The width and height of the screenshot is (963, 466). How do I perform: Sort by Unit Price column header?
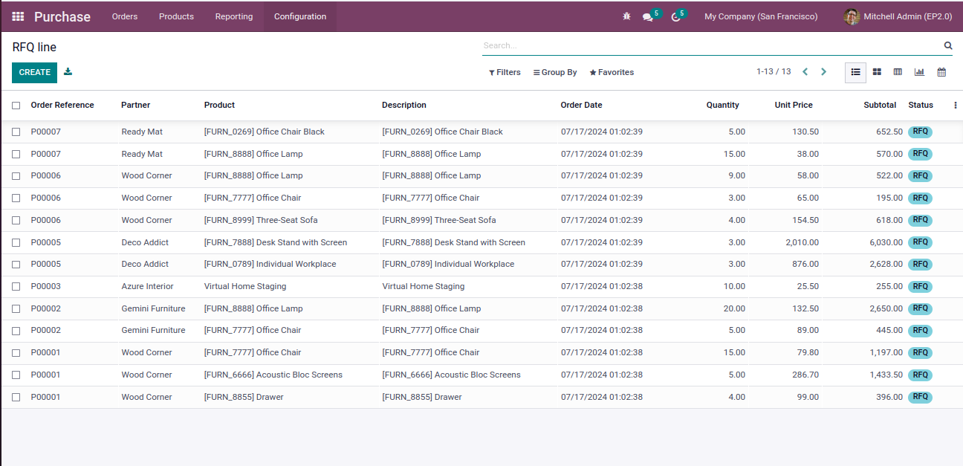point(794,105)
